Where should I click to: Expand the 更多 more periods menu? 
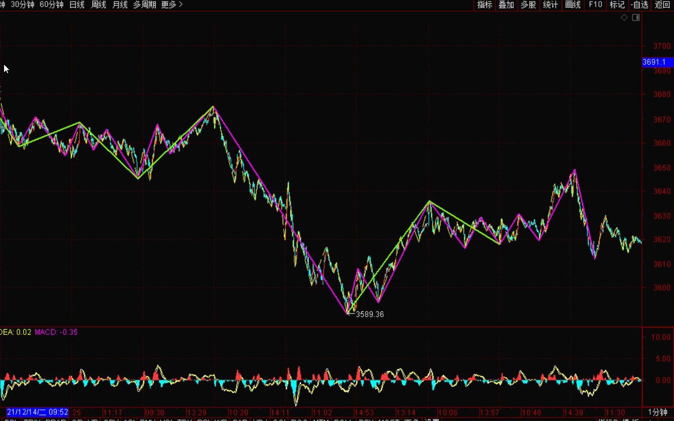click(x=172, y=5)
